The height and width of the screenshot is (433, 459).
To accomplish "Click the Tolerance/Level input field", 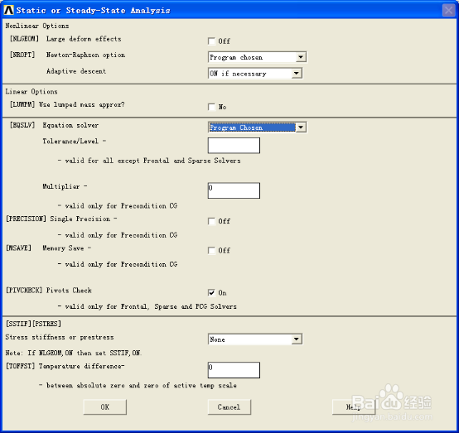I will (x=234, y=146).
